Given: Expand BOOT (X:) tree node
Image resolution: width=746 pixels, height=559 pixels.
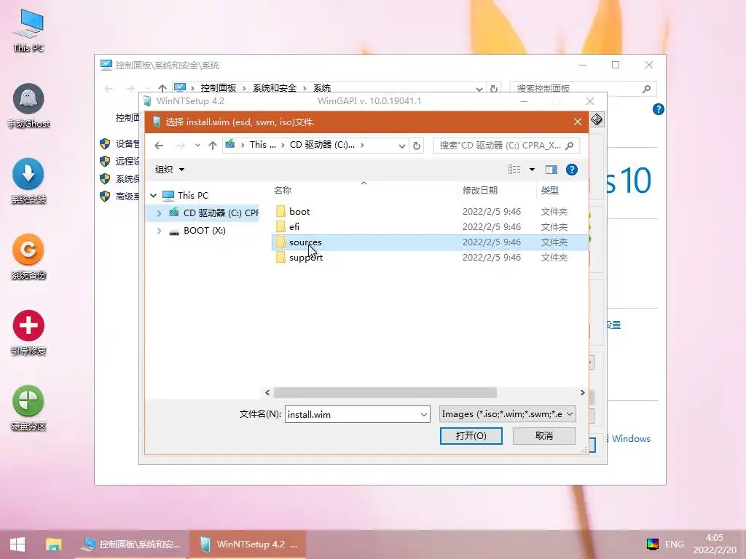Looking at the screenshot, I should click(159, 231).
